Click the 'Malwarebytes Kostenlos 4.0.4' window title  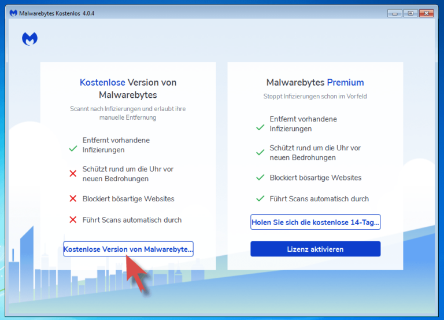57,13
